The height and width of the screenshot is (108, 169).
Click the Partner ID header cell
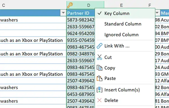[x=81, y=13]
